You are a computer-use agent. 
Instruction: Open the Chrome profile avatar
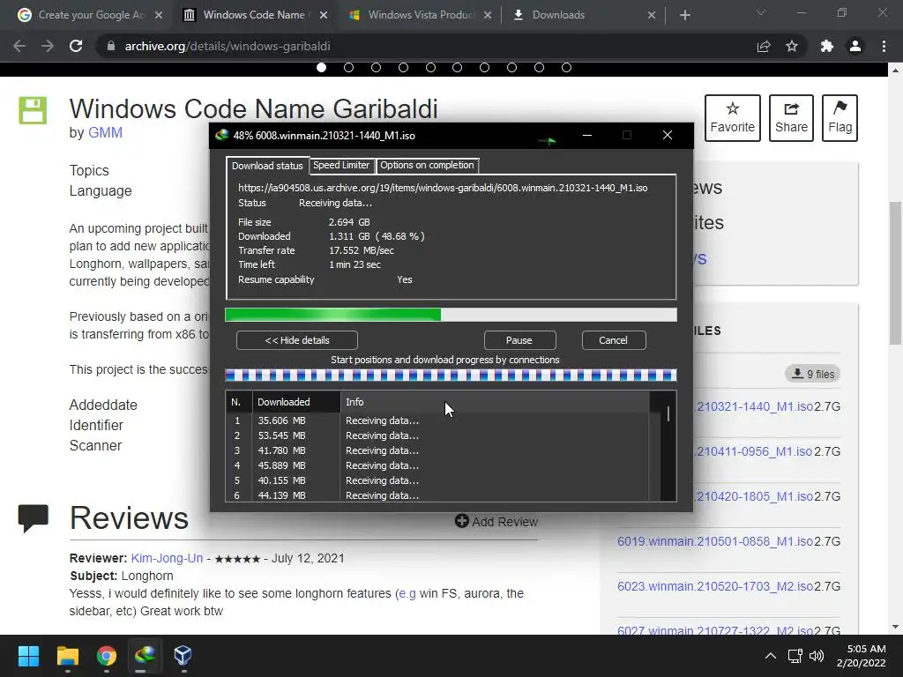point(855,46)
